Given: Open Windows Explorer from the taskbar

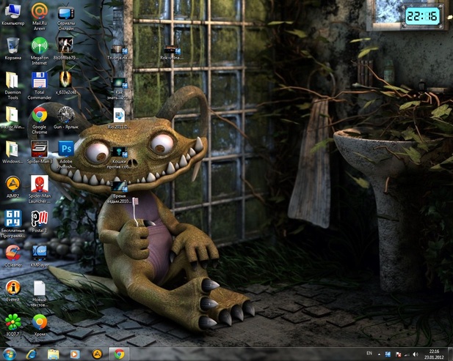Looking at the screenshot, I should click(53, 354).
